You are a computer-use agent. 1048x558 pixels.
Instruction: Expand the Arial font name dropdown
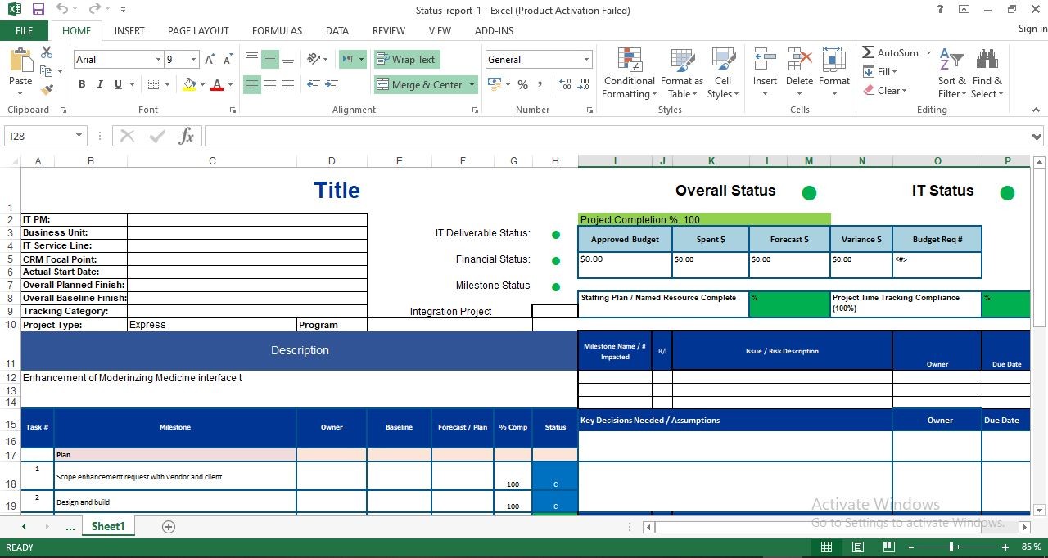pos(158,60)
